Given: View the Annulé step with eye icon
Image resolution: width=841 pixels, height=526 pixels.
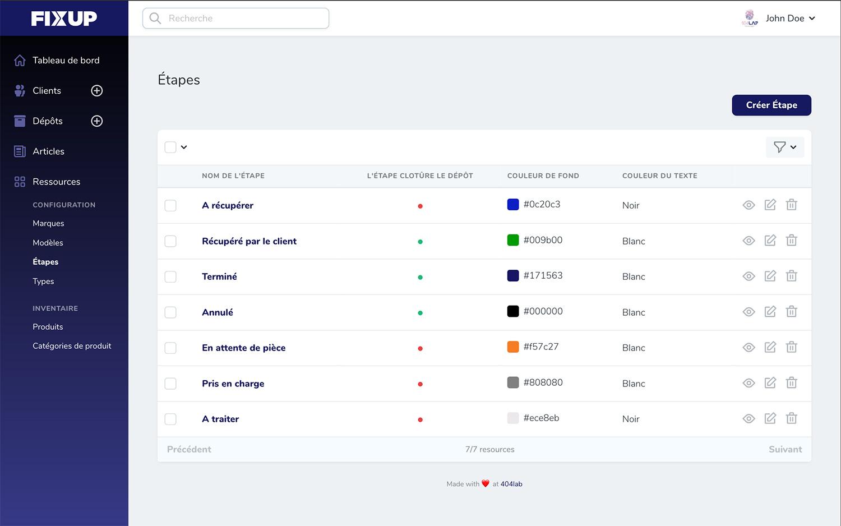Looking at the screenshot, I should coord(749,312).
